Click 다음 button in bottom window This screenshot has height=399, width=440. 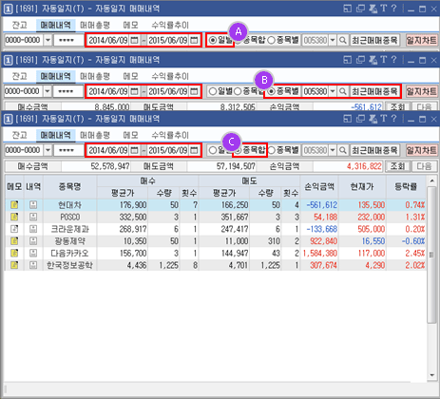tap(424, 166)
